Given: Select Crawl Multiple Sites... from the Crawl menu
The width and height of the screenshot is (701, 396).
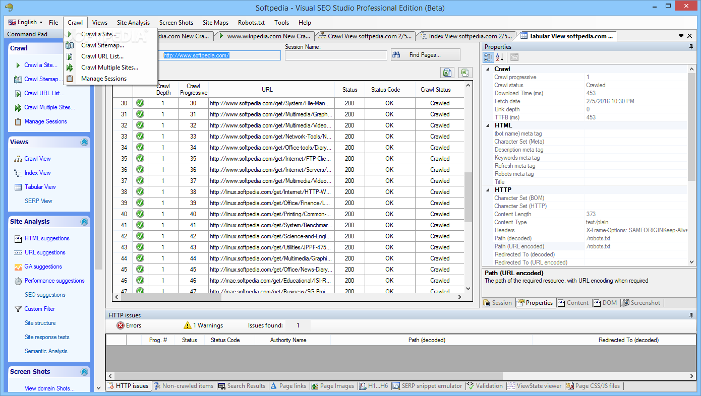Looking at the screenshot, I should [x=109, y=68].
